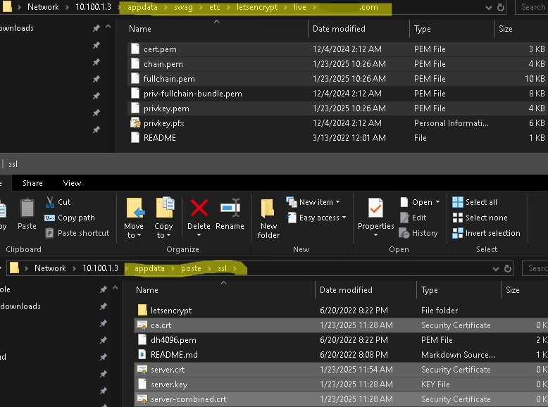Click the live breadcrumb segment
Viewport: 548px width, 407px height.
pyautogui.click(x=300, y=7)
